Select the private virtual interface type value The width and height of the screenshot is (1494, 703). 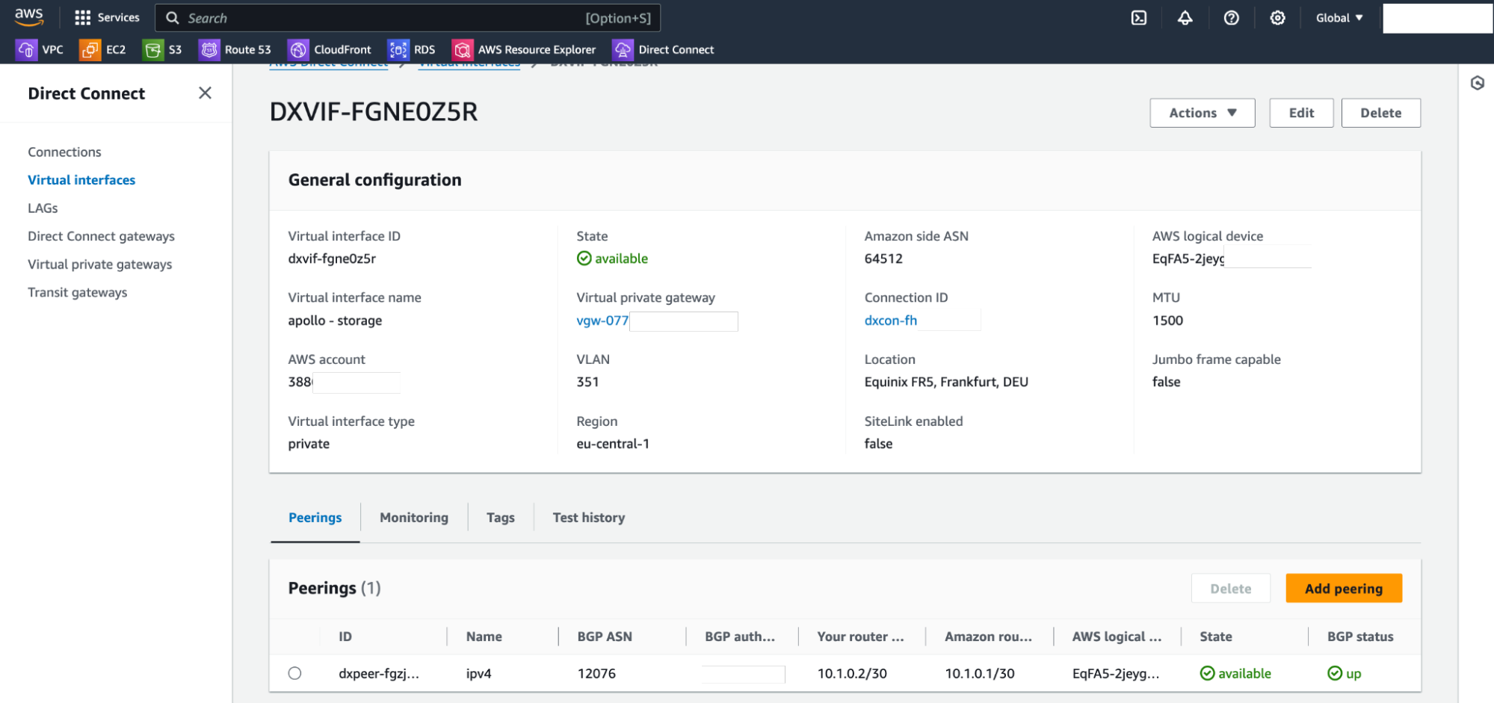[x=308, y=444]
